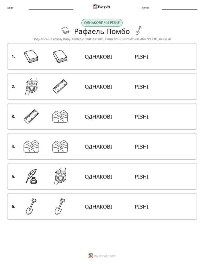
Task: Choose РІЗНІ for row 2
Action: coord(141,87)
